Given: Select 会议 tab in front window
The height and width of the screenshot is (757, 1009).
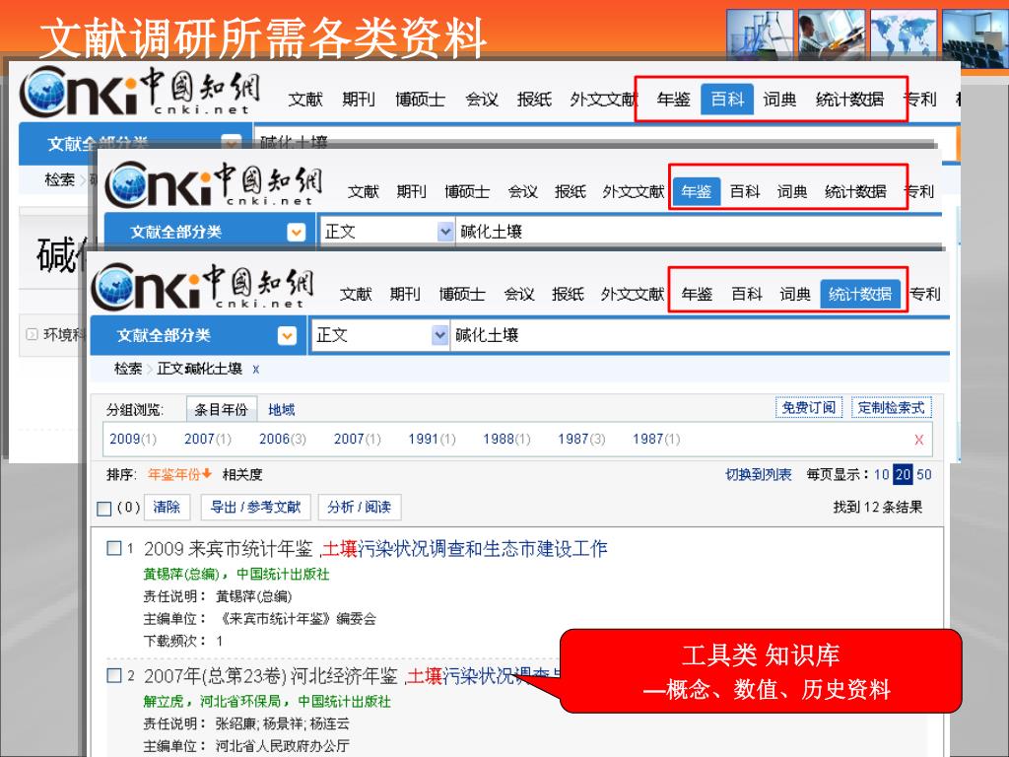Looking at the screenshot, I should (x=518, y=294).
